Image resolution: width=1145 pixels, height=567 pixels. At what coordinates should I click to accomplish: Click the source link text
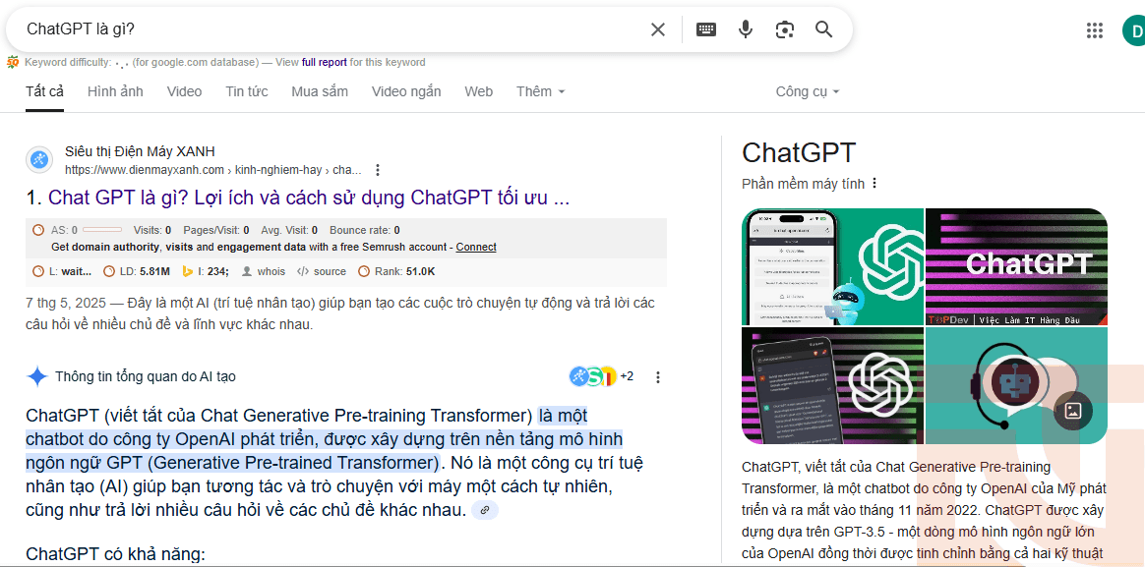click(330, 271)
